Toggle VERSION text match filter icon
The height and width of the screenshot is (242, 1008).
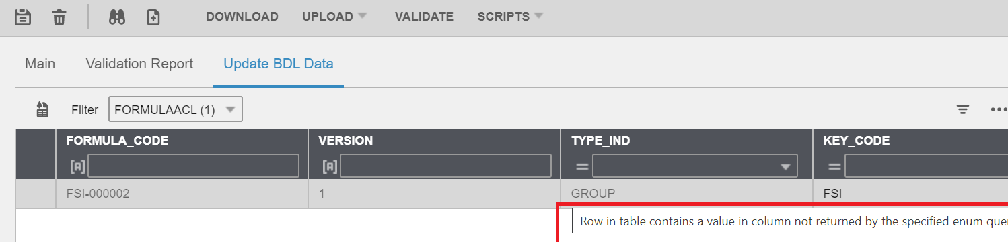[330, 166]
